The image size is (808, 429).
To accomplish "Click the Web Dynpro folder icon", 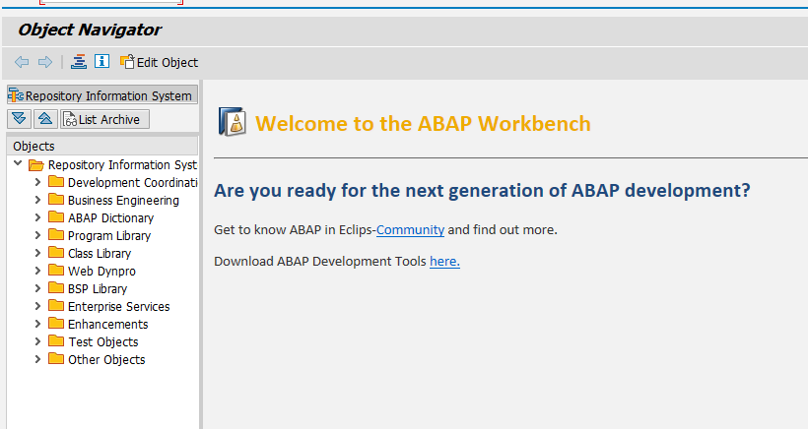I will coord(56,271).
